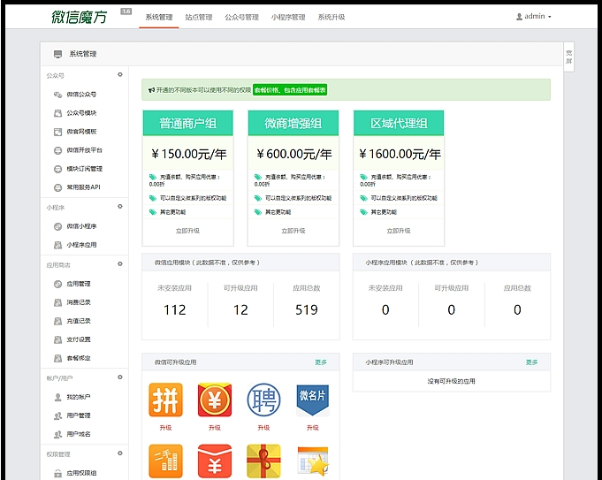Click the 二手 app icon

(x=164, y=461)
